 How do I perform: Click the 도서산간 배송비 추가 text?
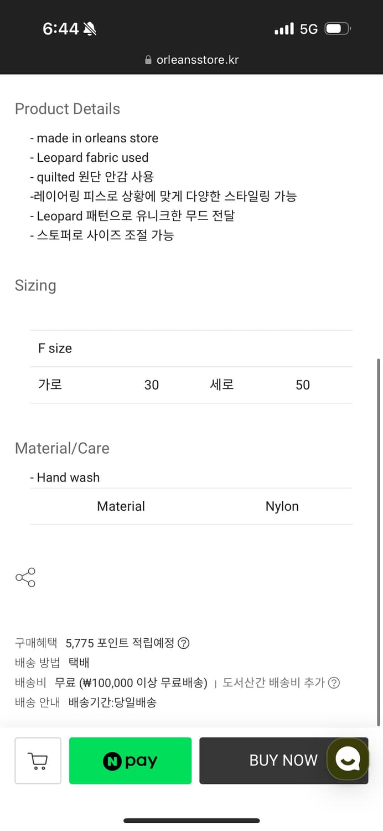pyautogui.click(x=273, y=683)
